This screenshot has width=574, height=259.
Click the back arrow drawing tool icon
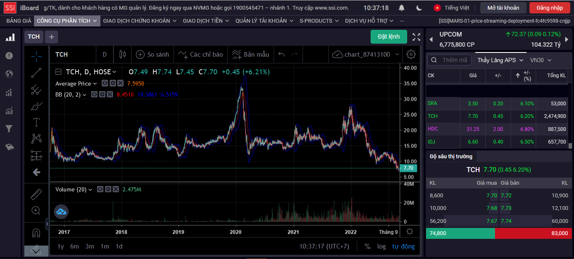[x=37, y=172]
